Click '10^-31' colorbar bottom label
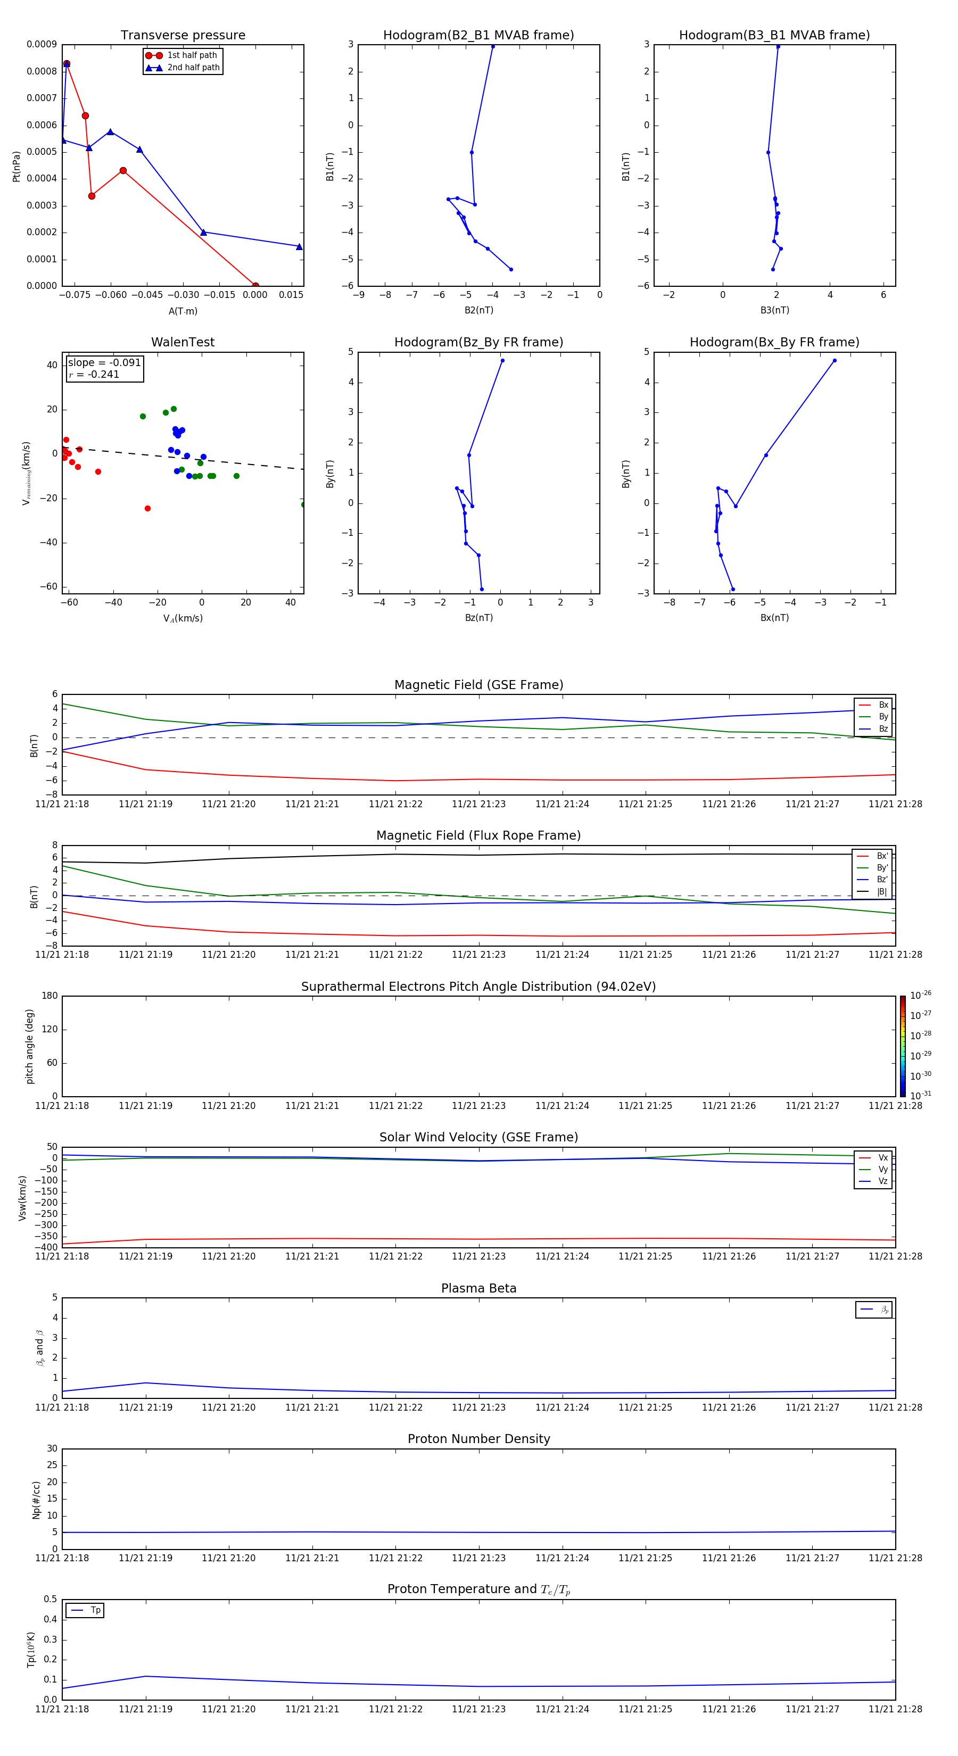 [921, 1096]
